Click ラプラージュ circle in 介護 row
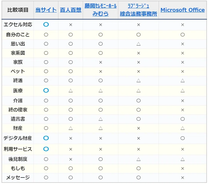The width and height of the screenshot is (209, 184). coord(138,101)
